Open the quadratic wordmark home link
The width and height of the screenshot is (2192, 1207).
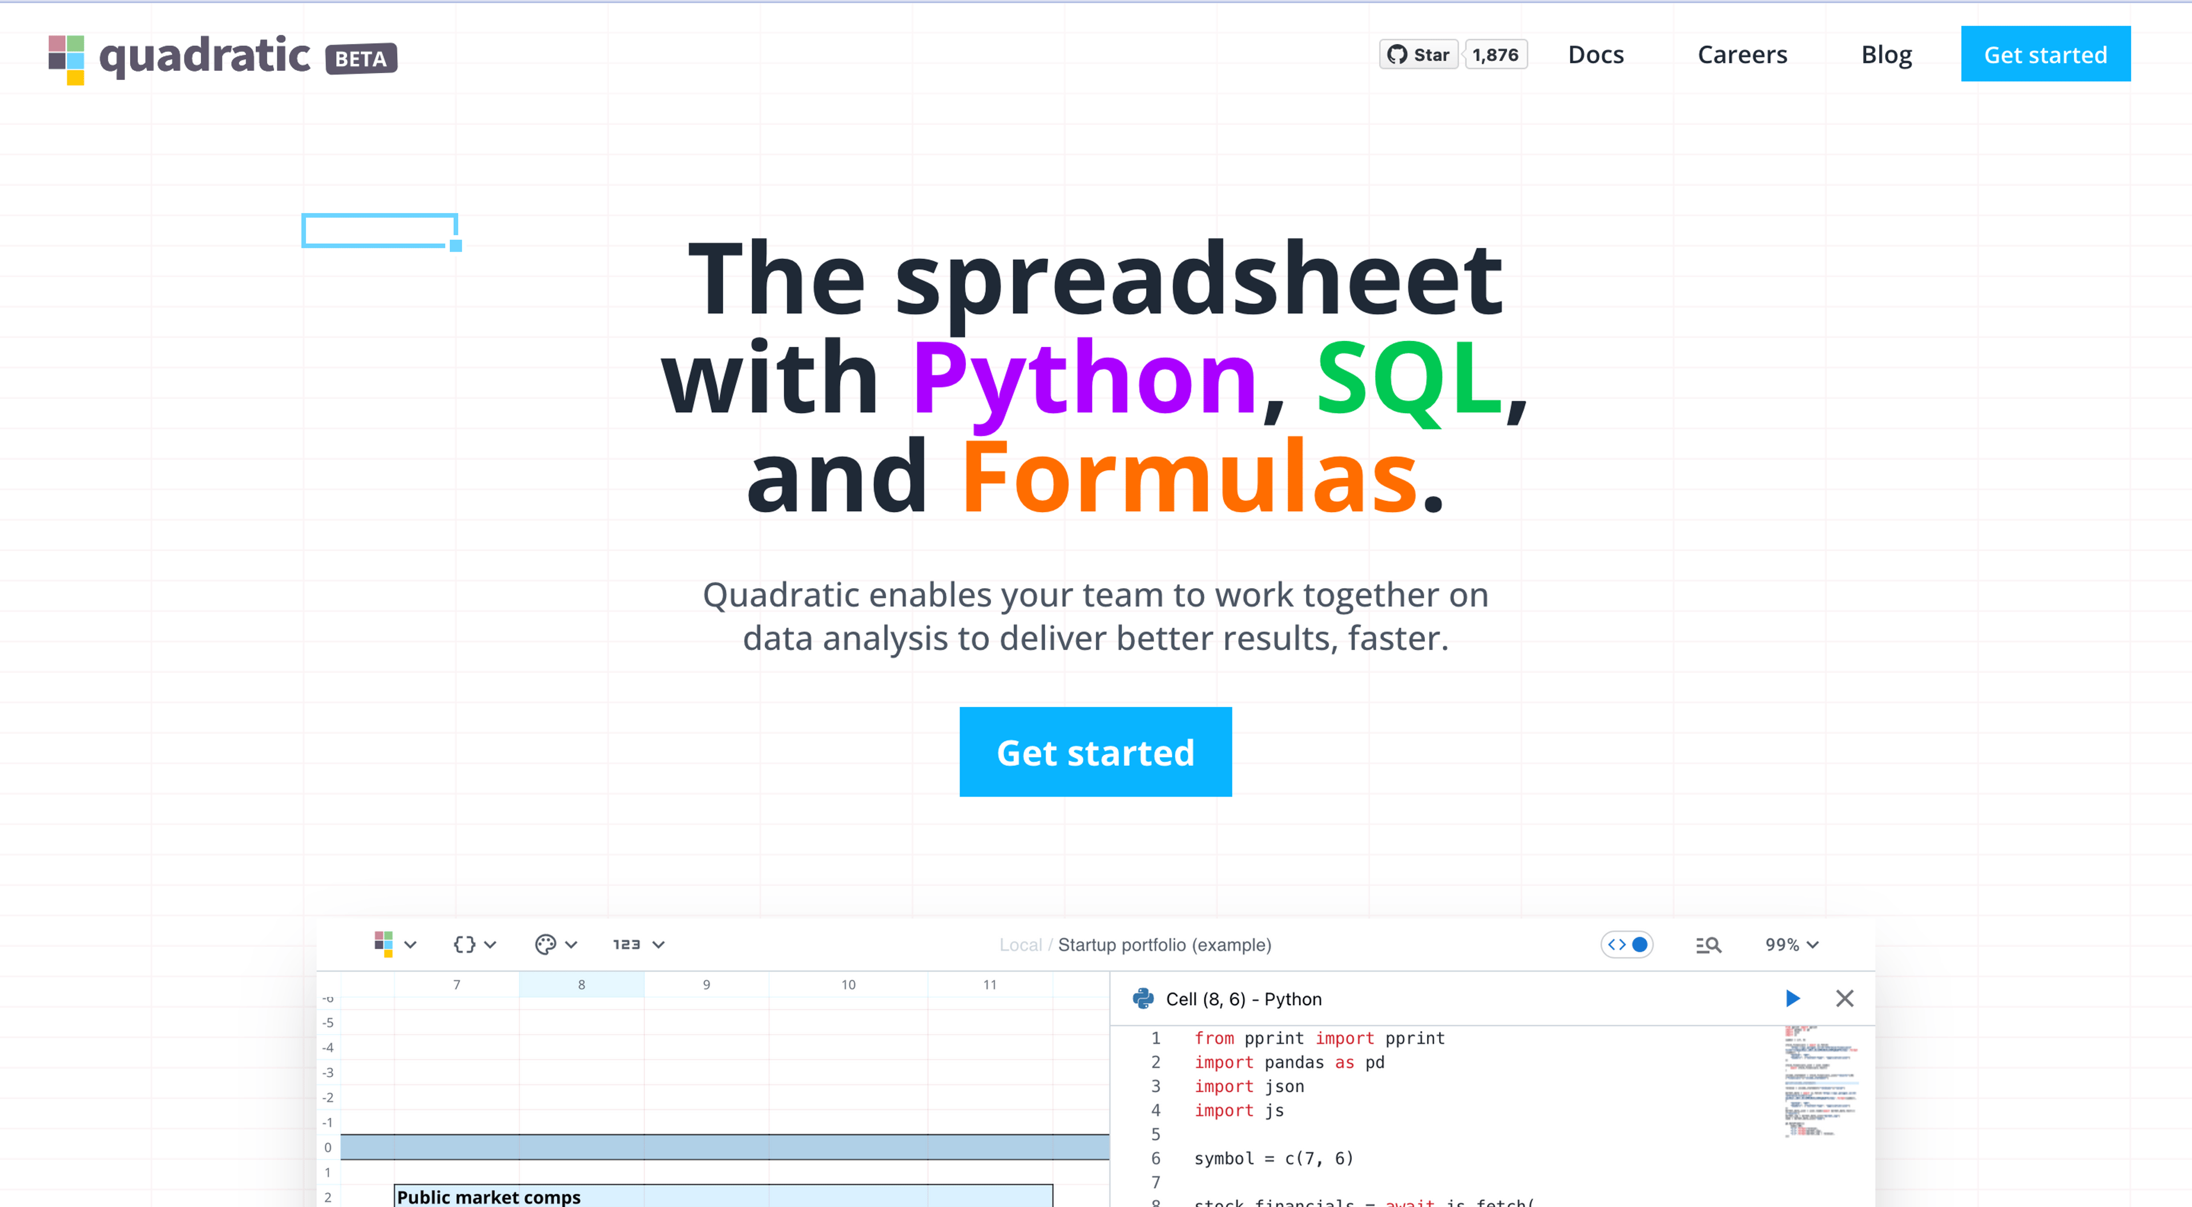click(x=205, y=56)
